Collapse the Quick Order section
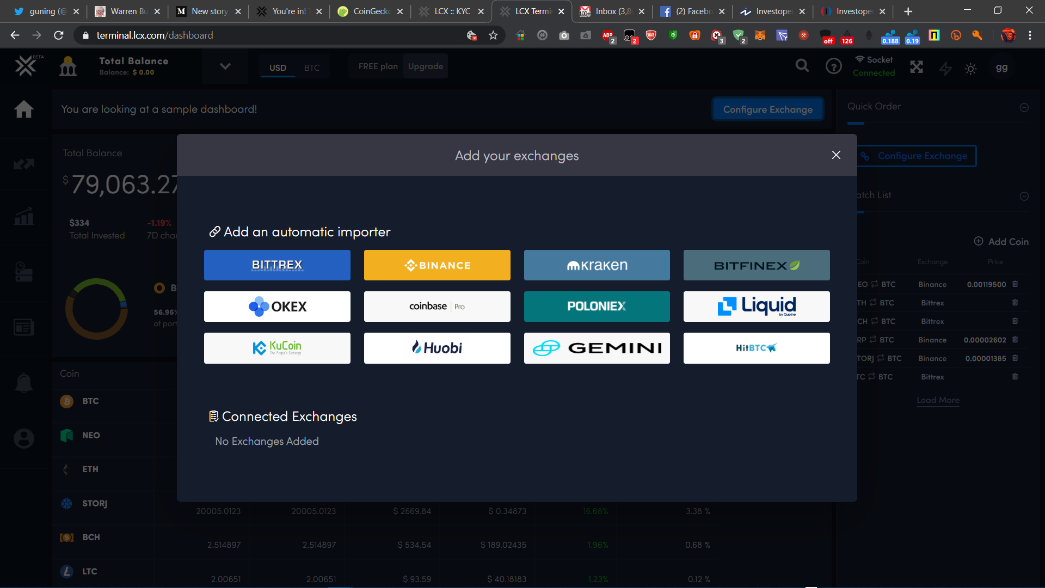 point(1024,107)
